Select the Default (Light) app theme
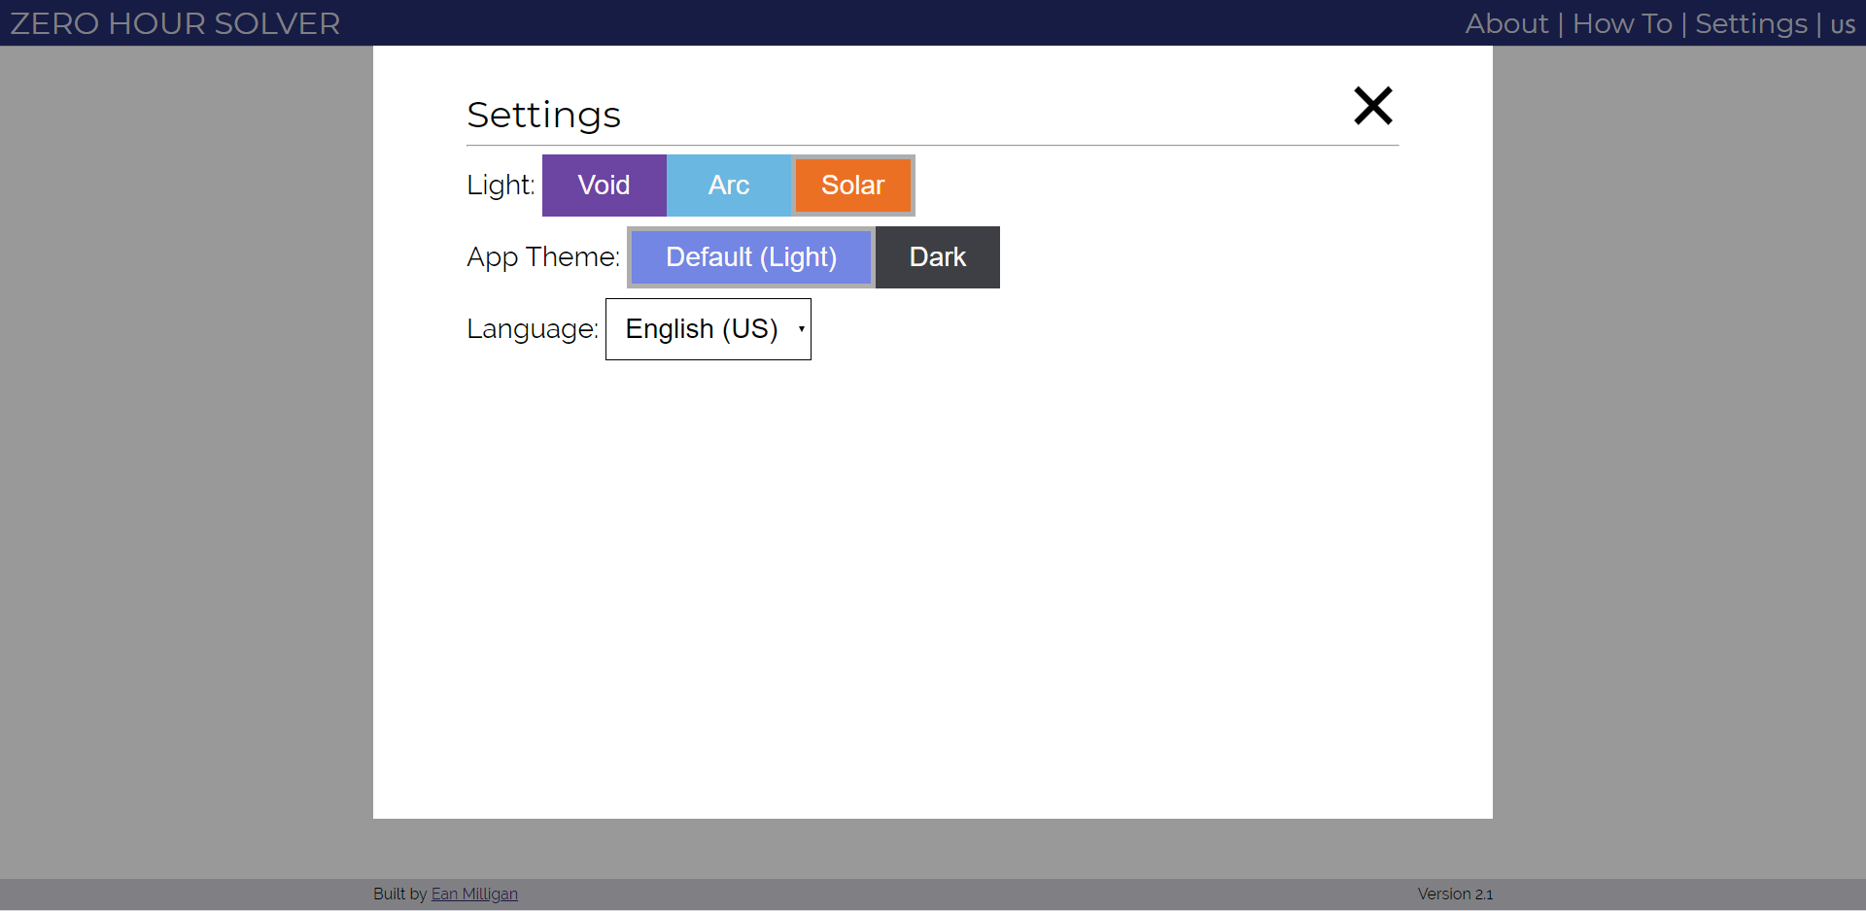1866x911 pixels. pyautogui.click(x=749, y=256)
